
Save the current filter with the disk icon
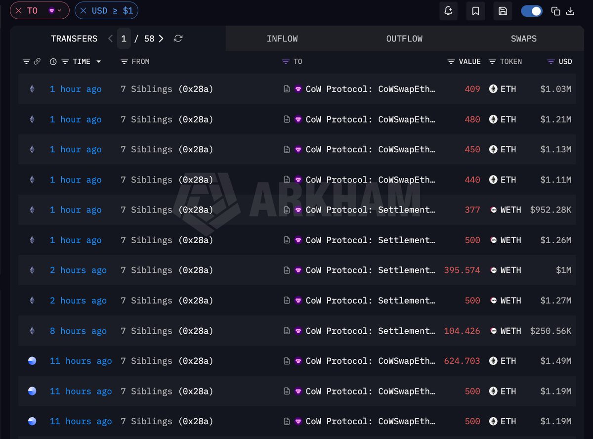(x=503, y=11)
